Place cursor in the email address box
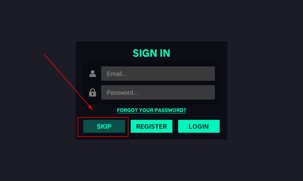303x181 pixels. pos(158,74)
